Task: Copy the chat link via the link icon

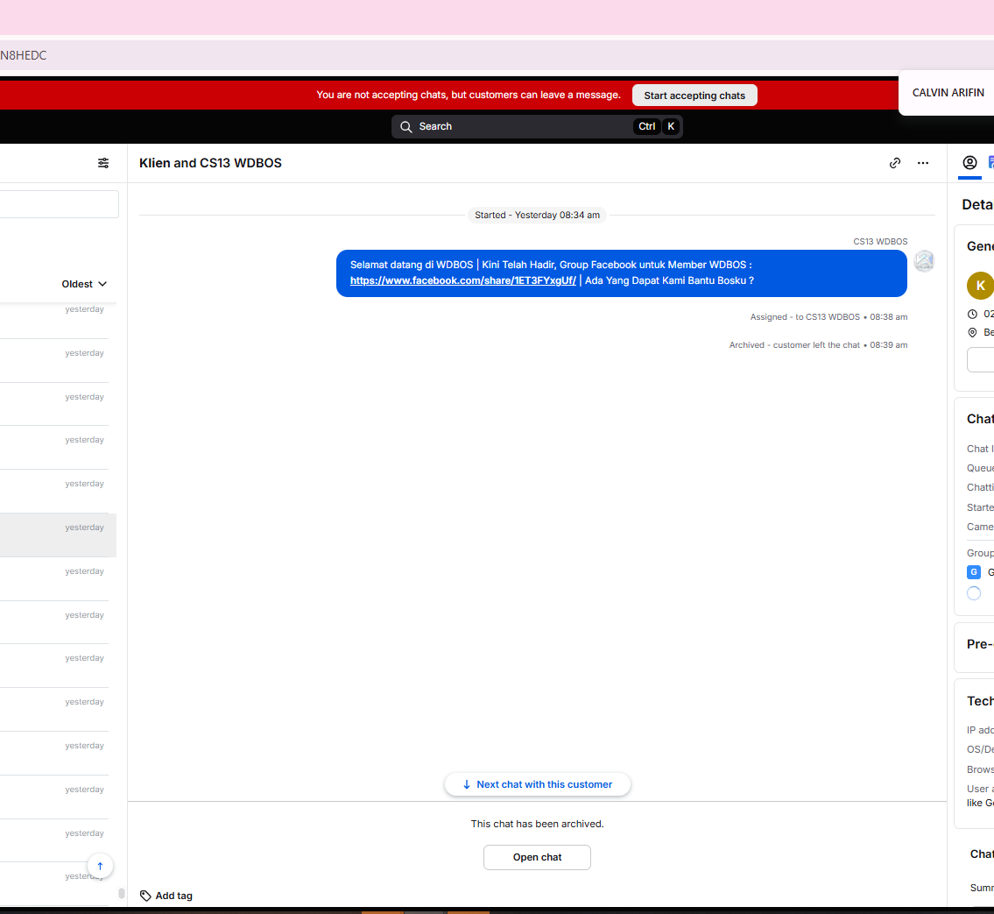Action: 894,163
